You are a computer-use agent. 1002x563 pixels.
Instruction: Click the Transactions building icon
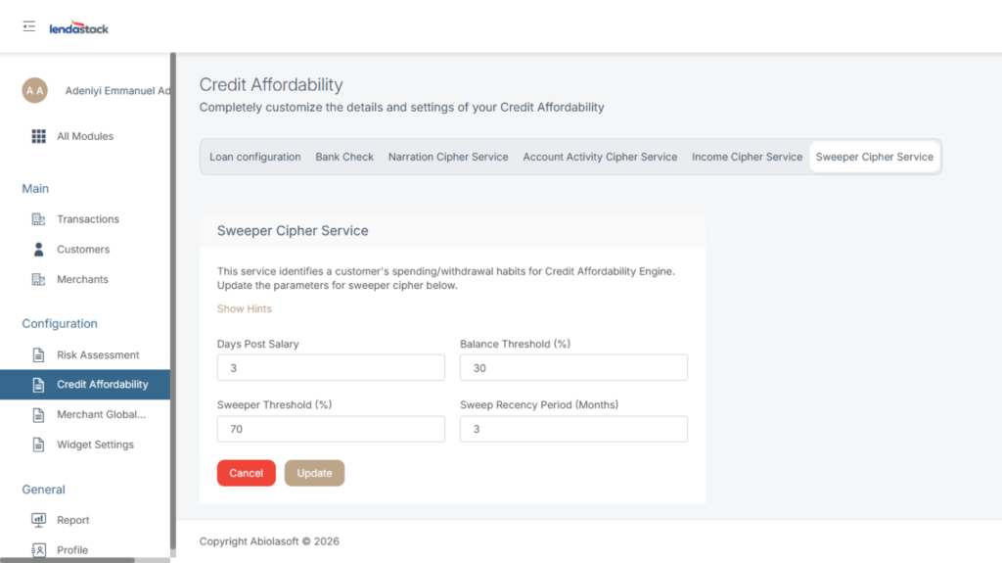(39, 219)
